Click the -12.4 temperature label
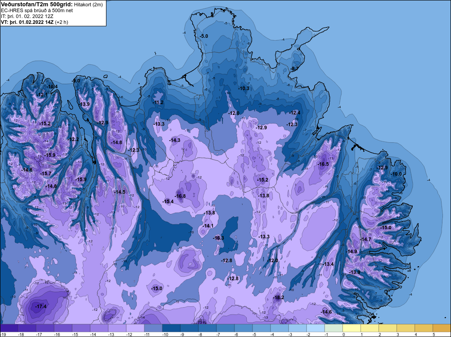The height and width of the screenshot is (337, 451). click(x=295, y=113)
